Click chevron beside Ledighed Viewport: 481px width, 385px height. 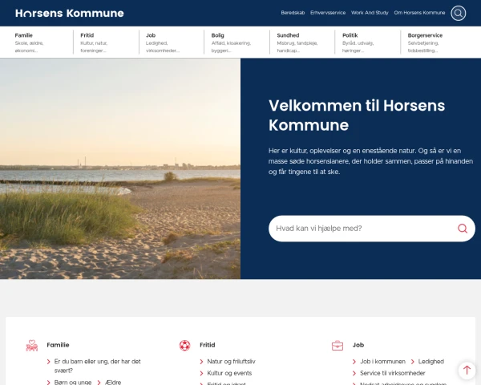[413, 362]
